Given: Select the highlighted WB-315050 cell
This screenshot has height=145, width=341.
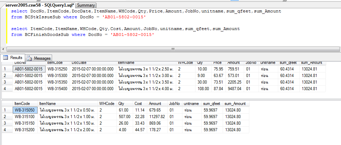Looking at the screenshot, I should tap(25, 110).
